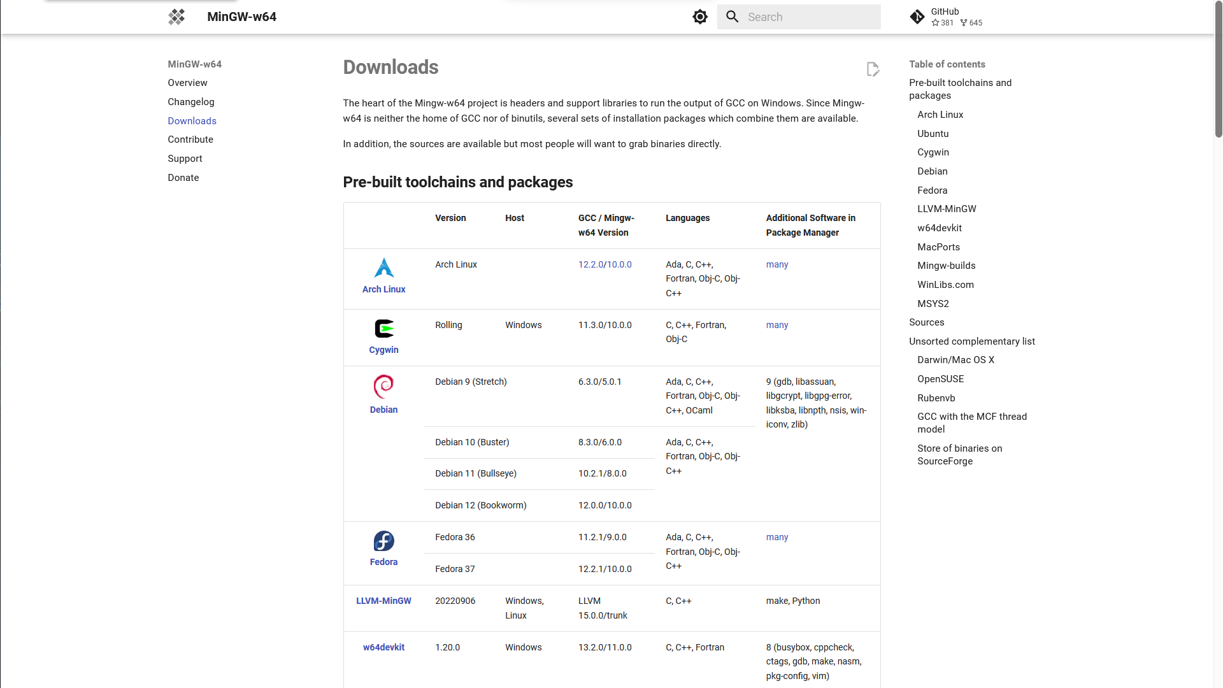Viewport: 1223px width, 688px height.
Task: Click 'many' link in Fedora row
Action: tap(777, 537)
